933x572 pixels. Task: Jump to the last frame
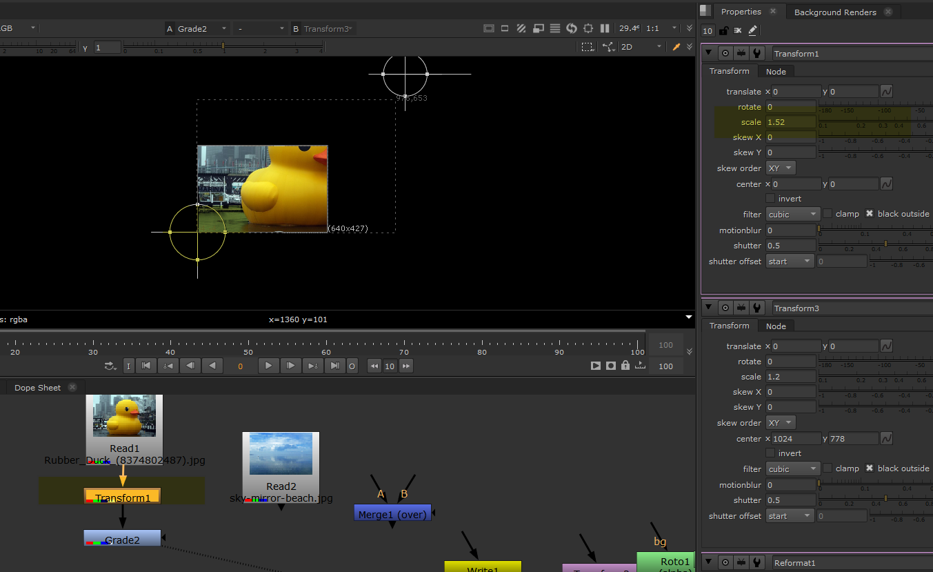(x=334, y=366)
